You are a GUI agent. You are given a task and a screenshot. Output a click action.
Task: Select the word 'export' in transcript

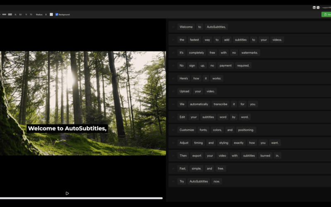[197, 156]
